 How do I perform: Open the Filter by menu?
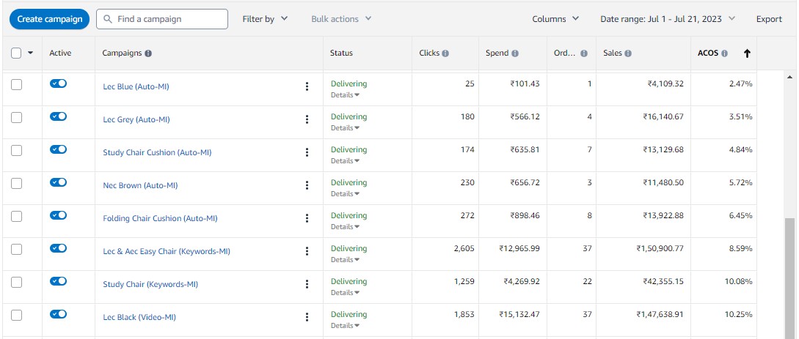pyautogui.click(x=265, y=19)
